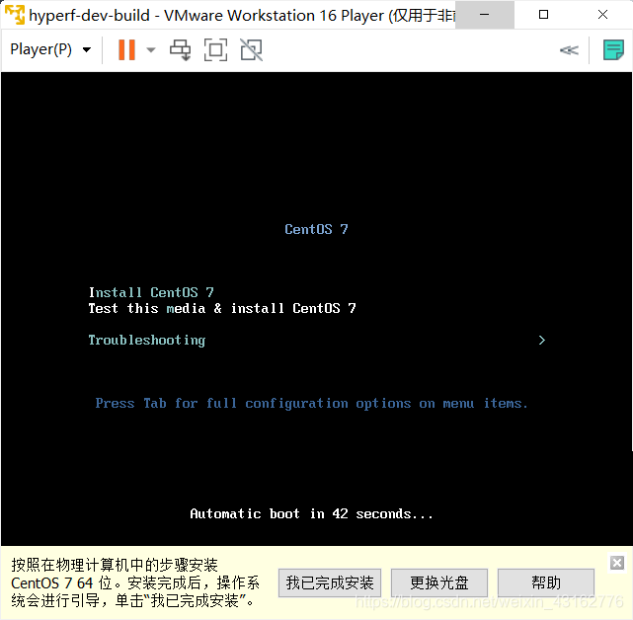Click the 我已完成安装 button
This screenshot has height=620, width=633.
[x=330, y=582]
